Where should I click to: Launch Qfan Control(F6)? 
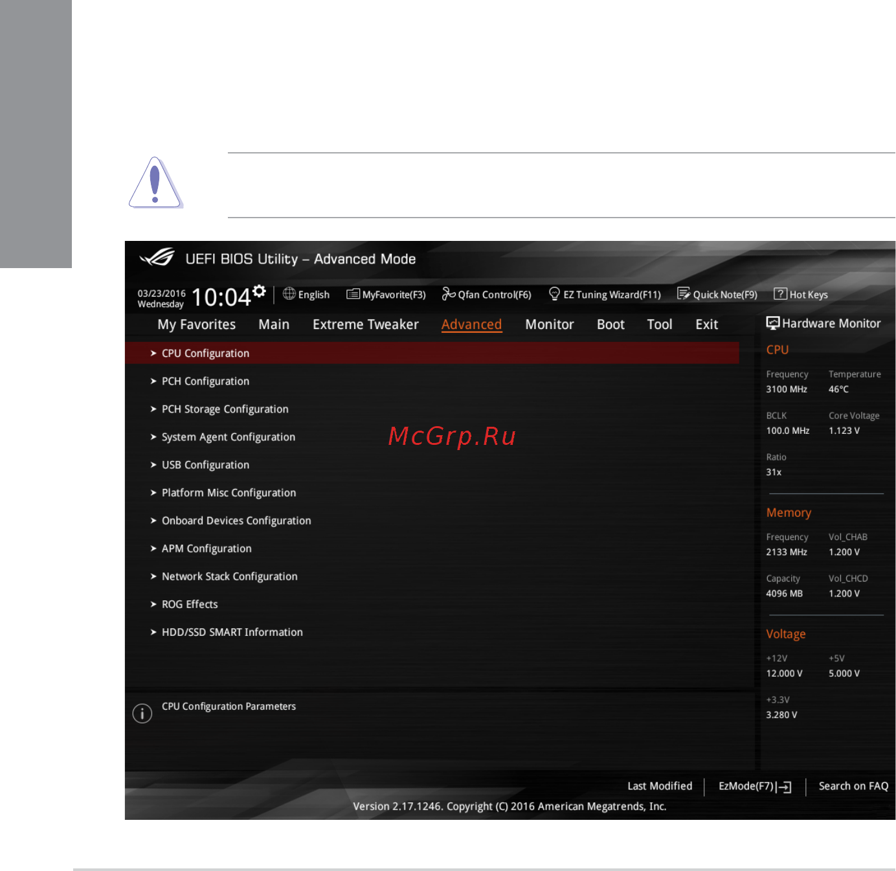(x=495, y=295)
